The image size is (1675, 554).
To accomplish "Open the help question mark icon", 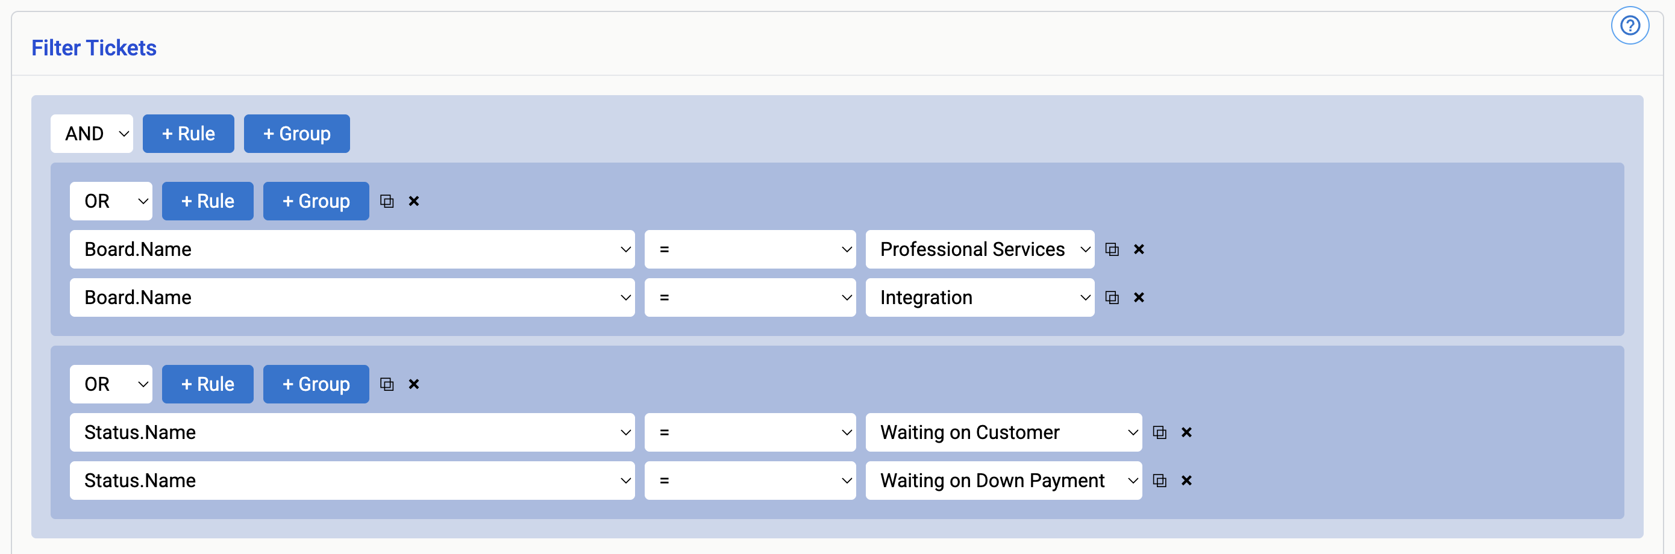I will click(x=1629, y=26).
